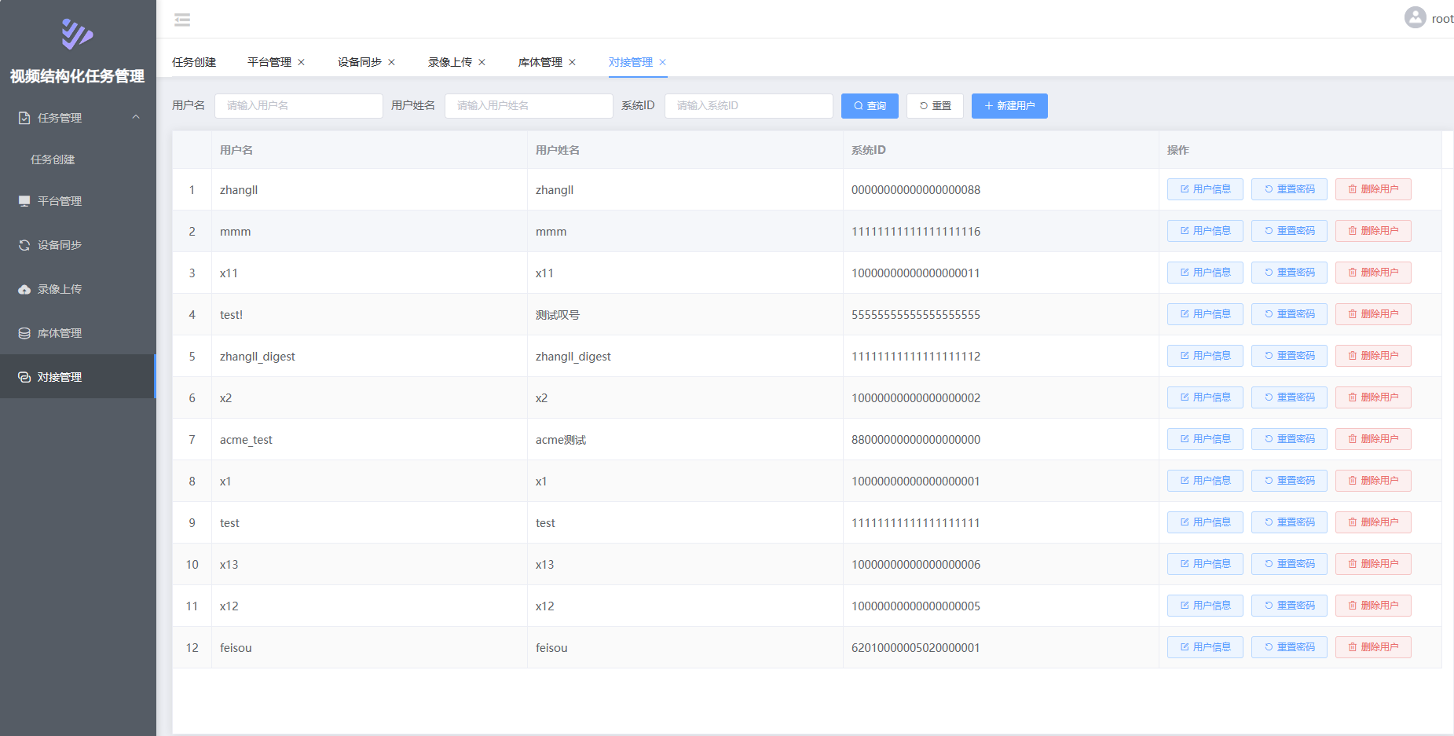The width and height of the screenshot is (1454, 736).
Task: Open 平台管理 in the sidebar
Action: [78, 201]
